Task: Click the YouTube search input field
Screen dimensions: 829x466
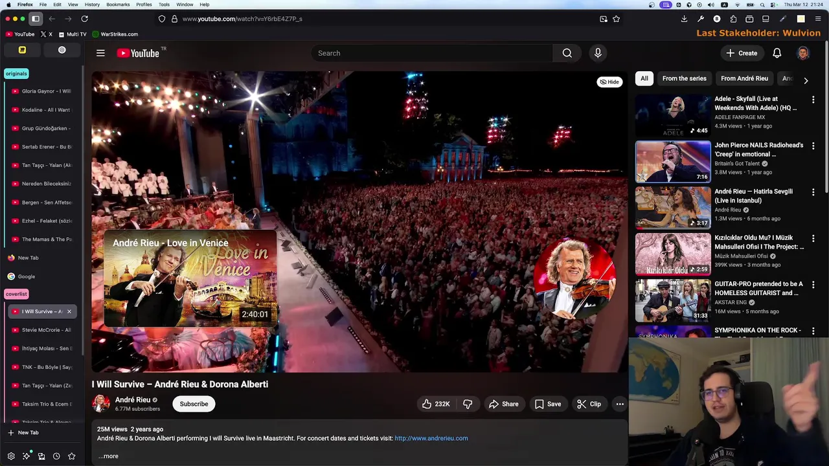Action: pos(432,53)
